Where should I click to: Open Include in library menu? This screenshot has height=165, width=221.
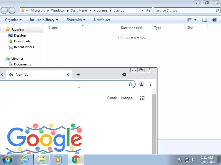(x=44, y=20)
